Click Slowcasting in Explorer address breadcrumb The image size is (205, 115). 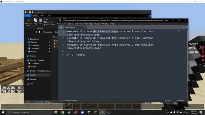[x=47, y=32]
